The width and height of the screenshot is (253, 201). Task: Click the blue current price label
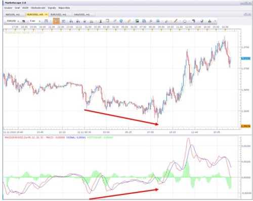tap(245, 59)
